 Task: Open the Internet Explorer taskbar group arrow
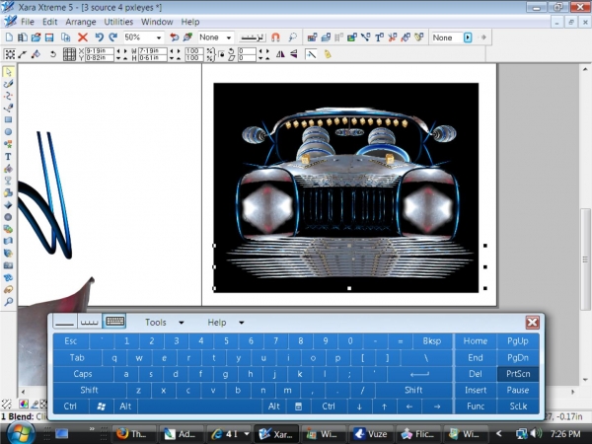pos(247,434)
